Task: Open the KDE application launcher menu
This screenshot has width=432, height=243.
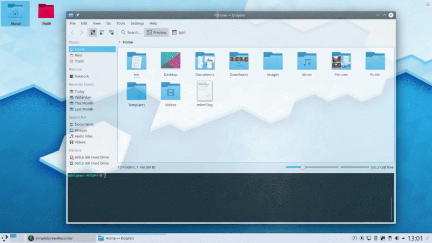Action: click(x=5, y=238)
